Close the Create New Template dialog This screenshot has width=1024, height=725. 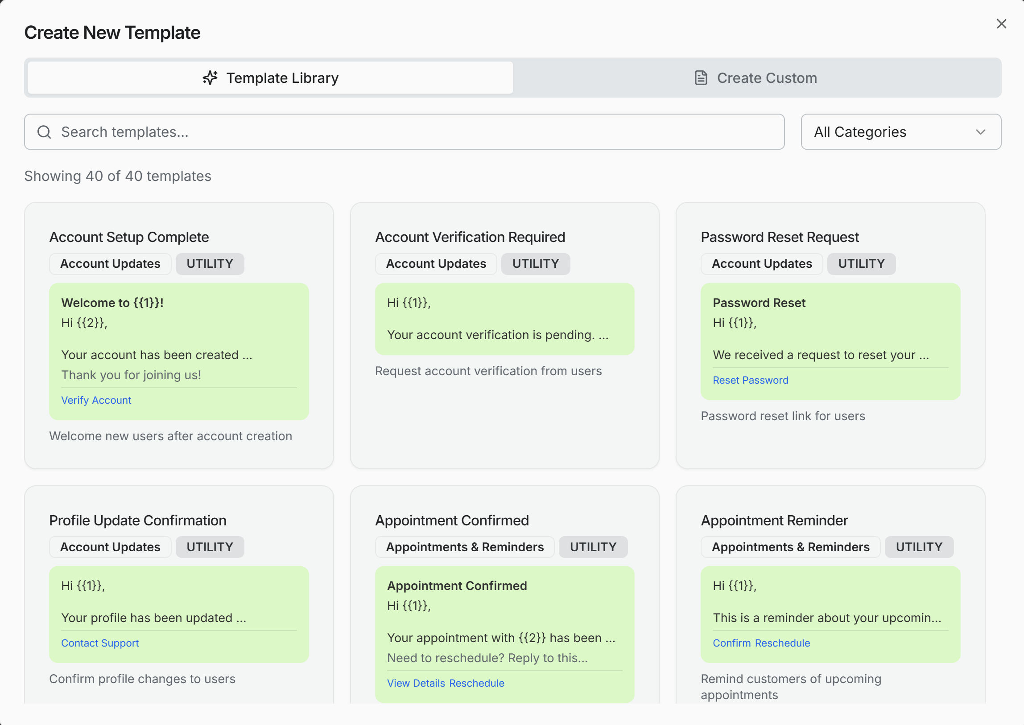pos(1001,24)
